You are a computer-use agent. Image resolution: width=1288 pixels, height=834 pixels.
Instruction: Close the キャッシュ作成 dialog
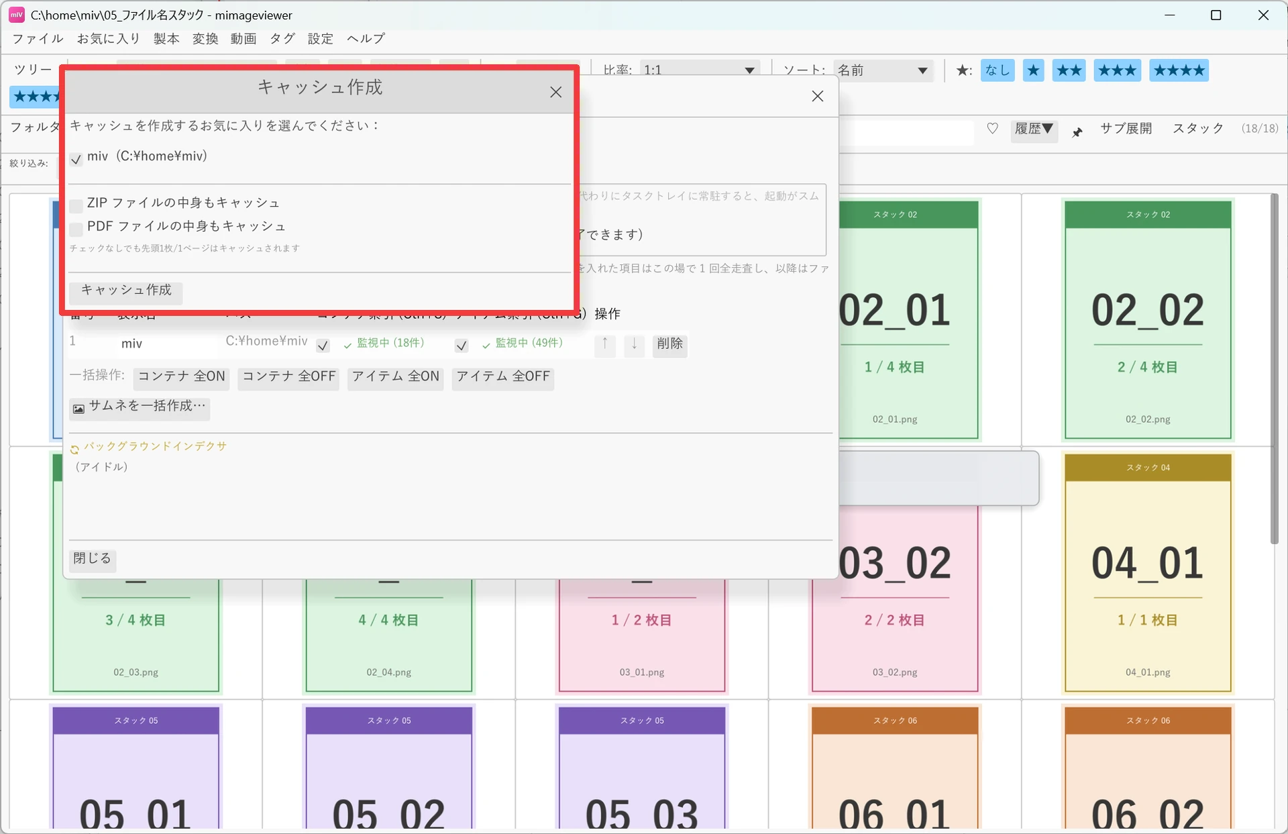click(x=555, y=93)
